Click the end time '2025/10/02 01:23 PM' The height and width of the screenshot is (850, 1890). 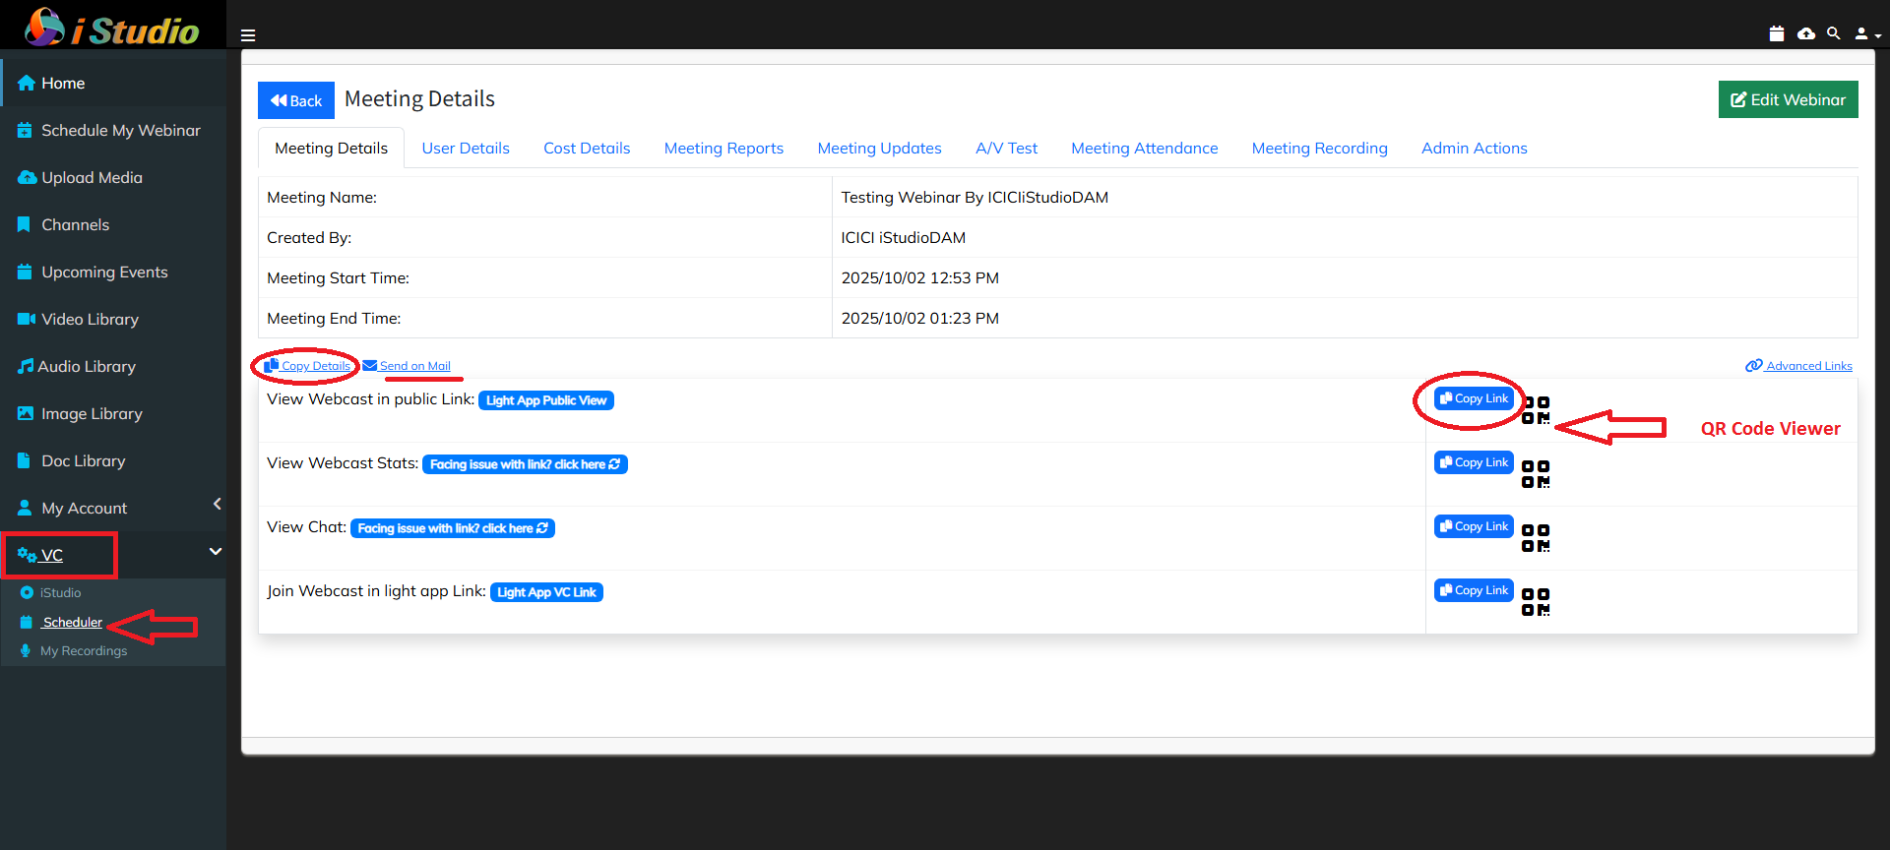[x=919, y=319]
